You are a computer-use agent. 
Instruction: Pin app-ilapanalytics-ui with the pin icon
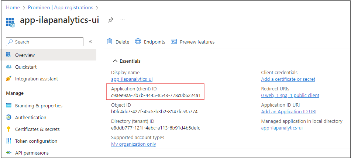tap(110, 20)
